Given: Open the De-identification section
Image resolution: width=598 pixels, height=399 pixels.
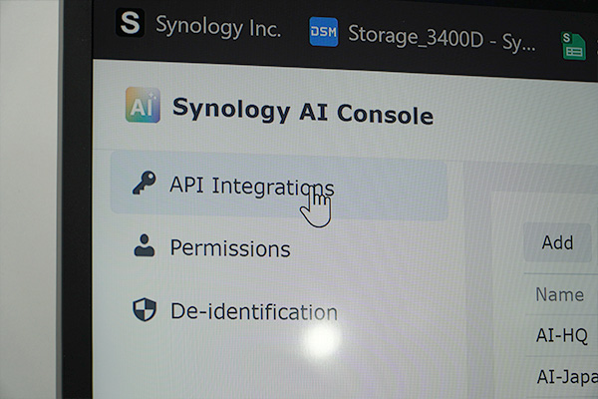Looking at the screenshot, I should (254, 311).
